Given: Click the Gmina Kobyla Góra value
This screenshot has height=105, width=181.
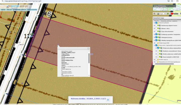Looking at the screenshot, I should 67,60.
